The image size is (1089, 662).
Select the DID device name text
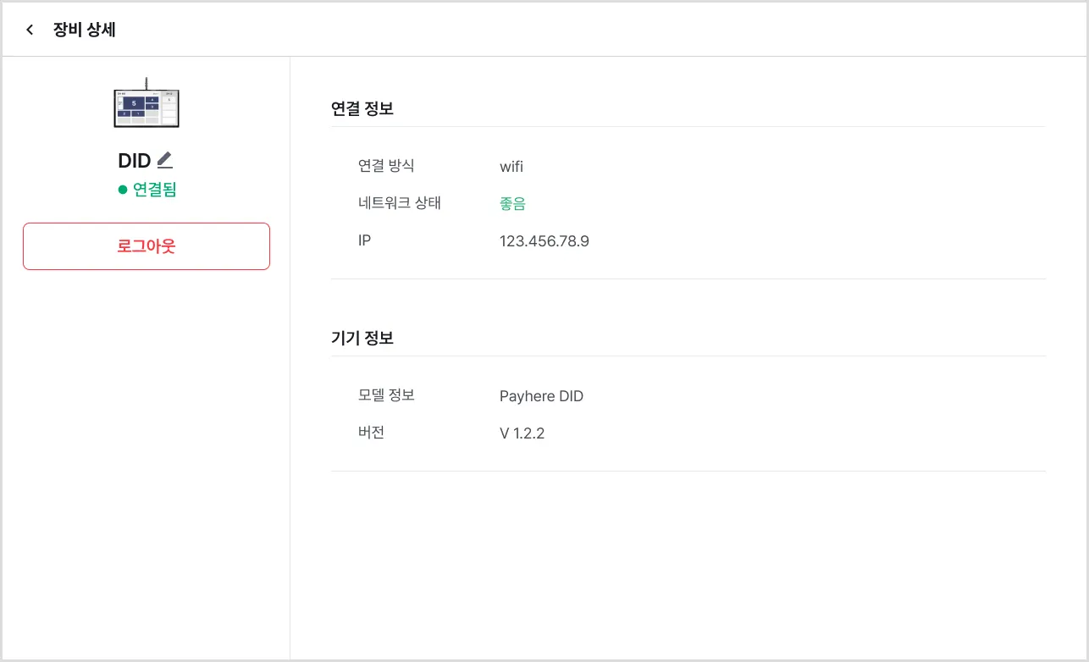point(135,161)
